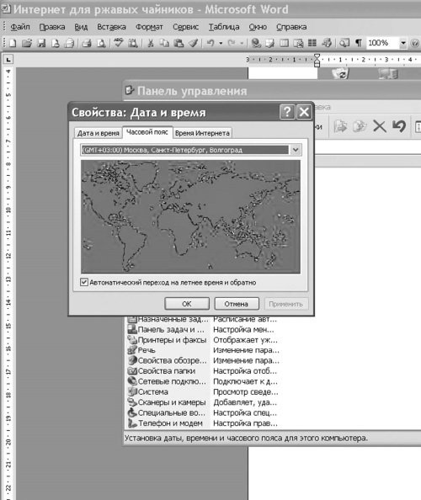This screenshot has width=421, height=500.
Task: Switch to the Дата и время tab
Action: tap(99, 133)
